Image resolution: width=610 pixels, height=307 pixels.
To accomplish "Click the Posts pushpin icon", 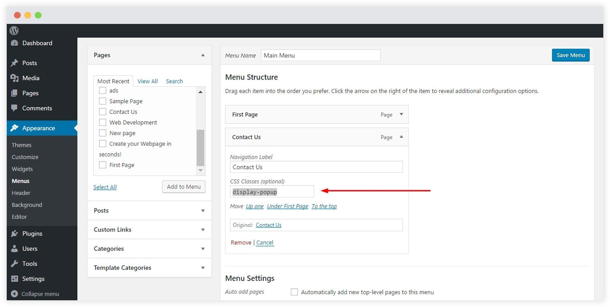I will [x=14, y=63].
